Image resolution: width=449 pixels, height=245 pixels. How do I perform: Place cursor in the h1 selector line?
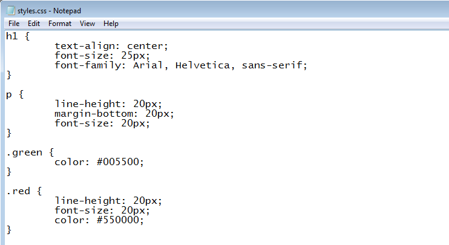point(18,36)
